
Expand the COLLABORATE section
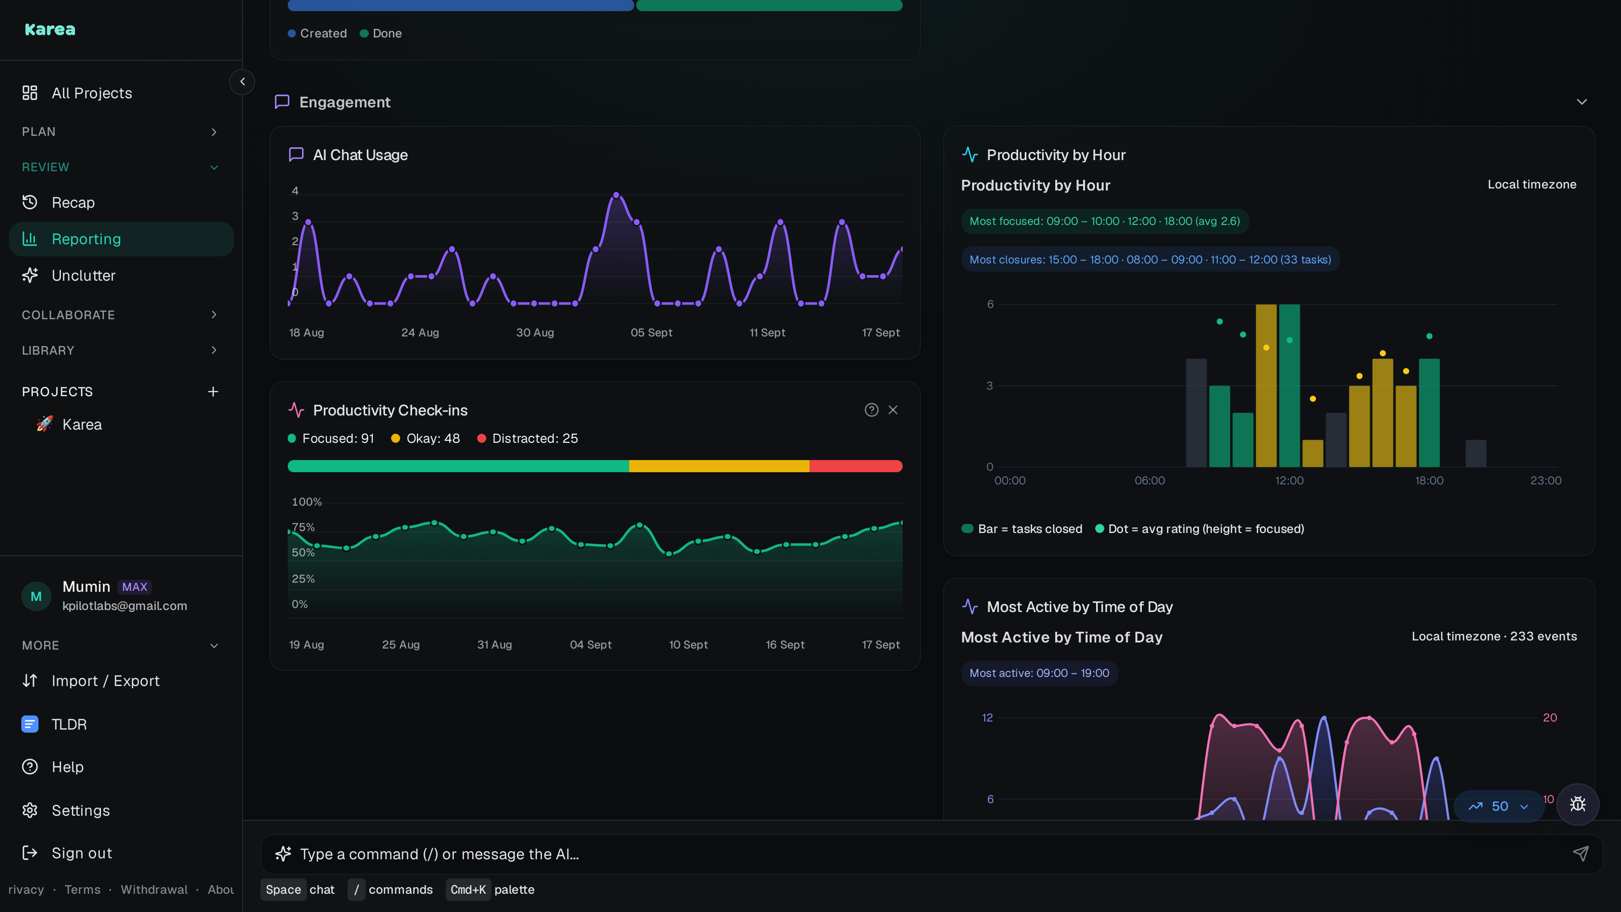pos(121,315)
